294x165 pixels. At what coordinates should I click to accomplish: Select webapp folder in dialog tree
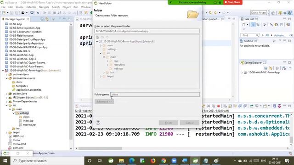point(118,69)
